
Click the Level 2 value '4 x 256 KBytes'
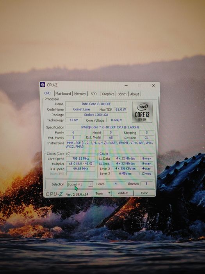click(x=125, y=168)
